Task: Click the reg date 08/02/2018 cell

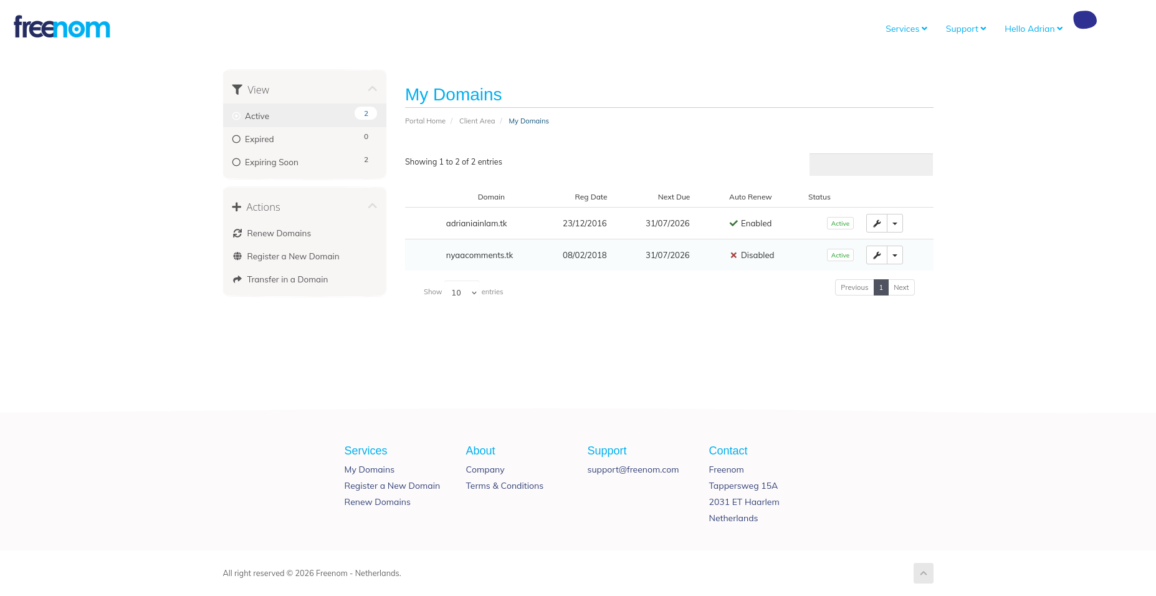Action: point(585,255)
